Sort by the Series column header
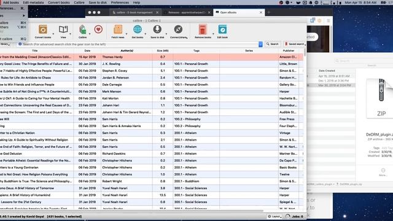The width and height of the screenshot is (393, 221). click(x=249, y=50)
